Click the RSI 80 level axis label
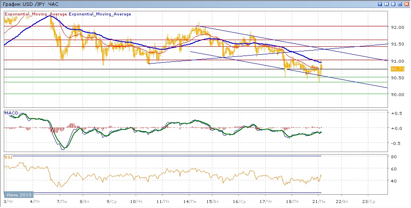The width and height of the screenshot is (411, 208). click(x=393, y=157)
